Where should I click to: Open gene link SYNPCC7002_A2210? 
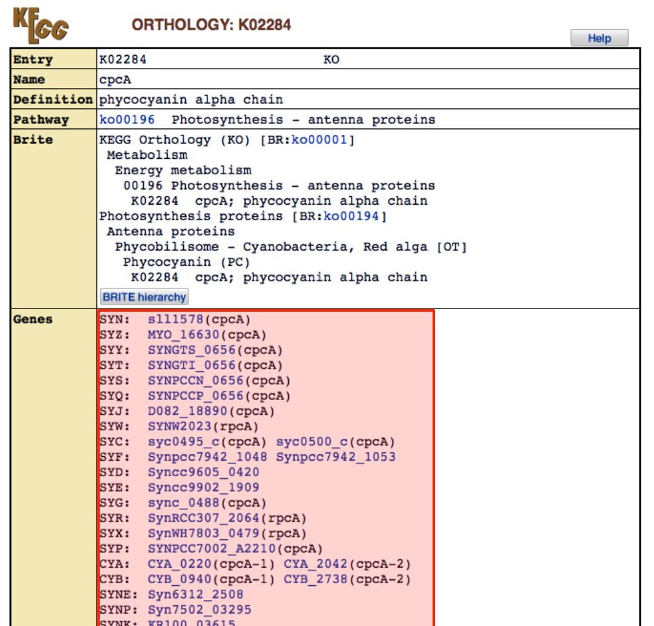[212, 548]
